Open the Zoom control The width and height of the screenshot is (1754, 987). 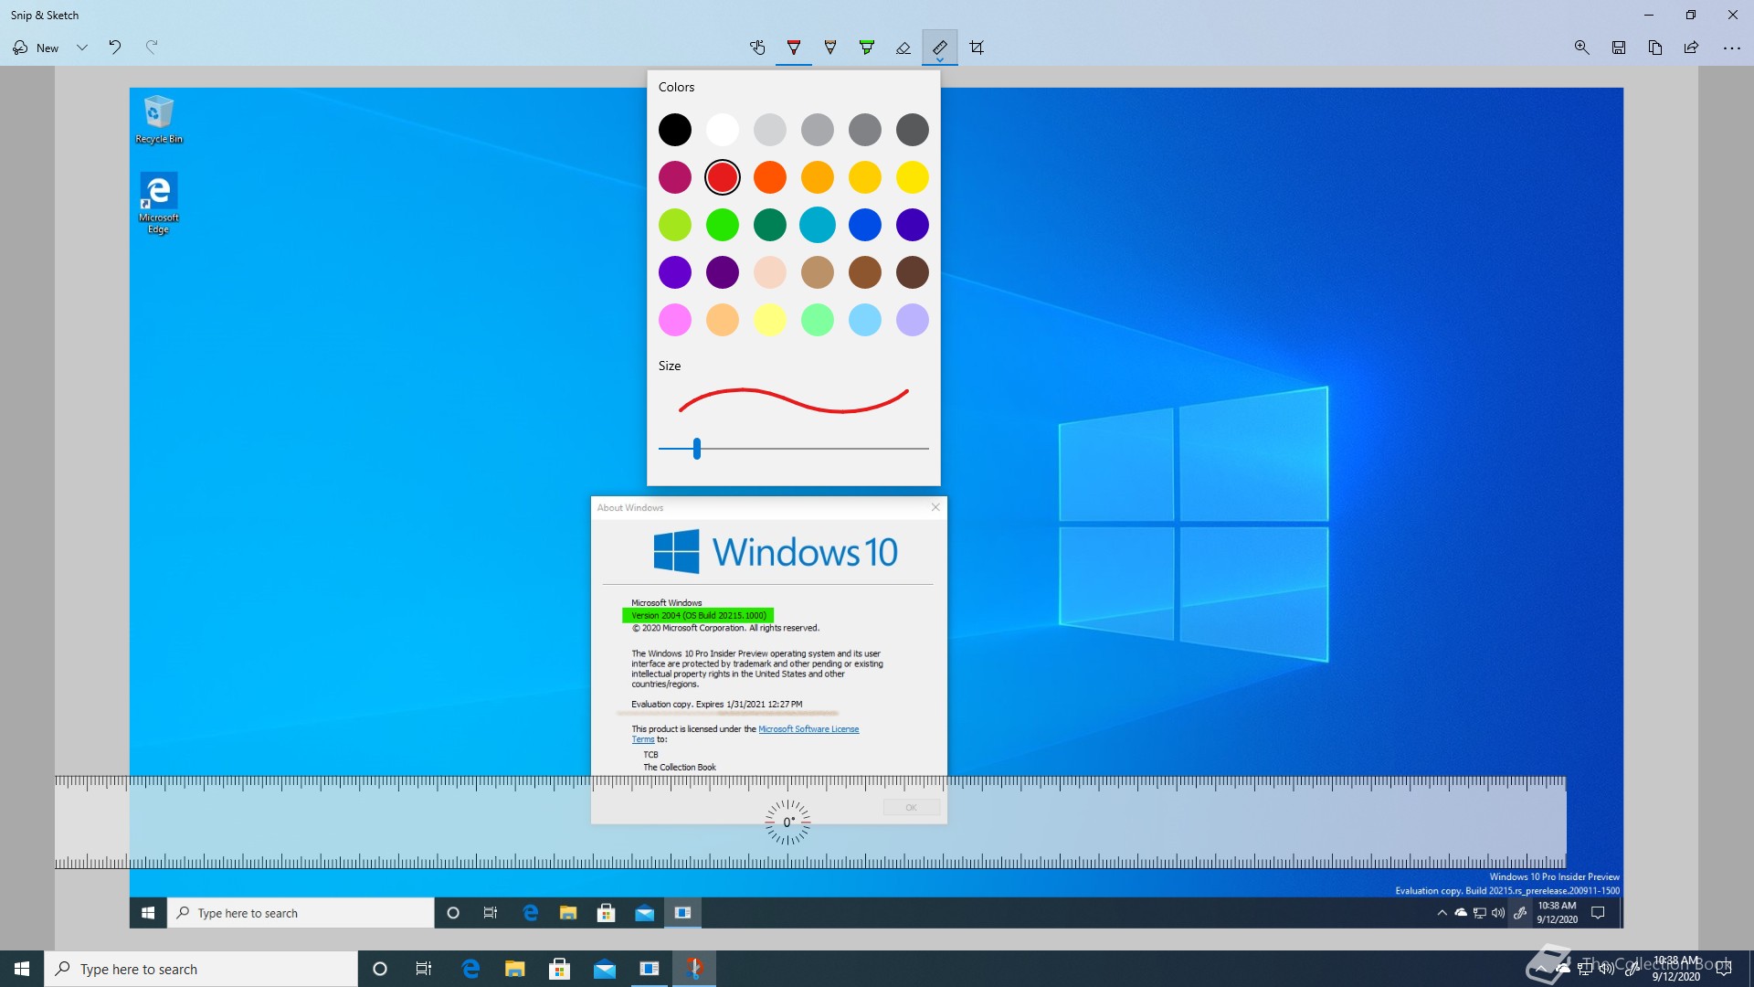pos(1582,48)
